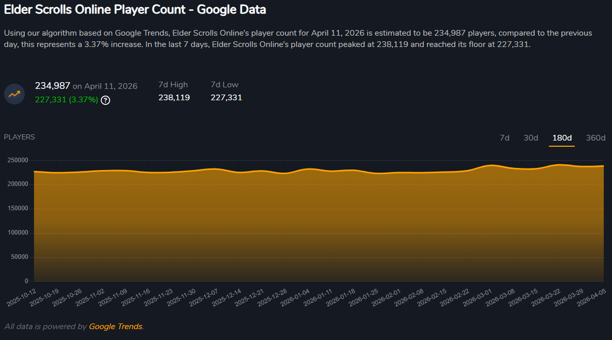The image size is (612, 340).
Task: Click the 238,119 seven-day high value
Action: (174, 98)
